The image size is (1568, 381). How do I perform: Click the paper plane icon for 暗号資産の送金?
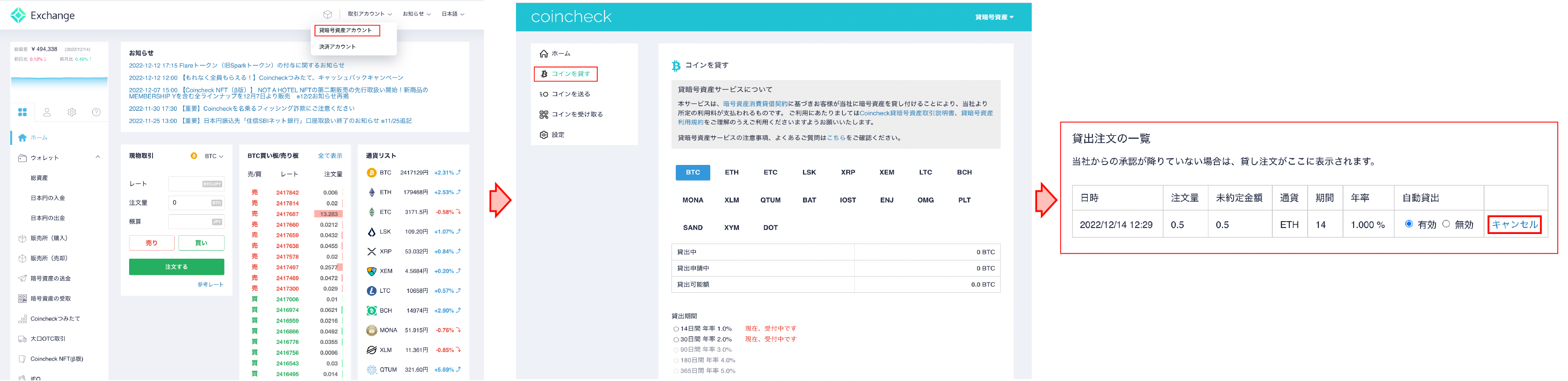click(x=23, y=278)
